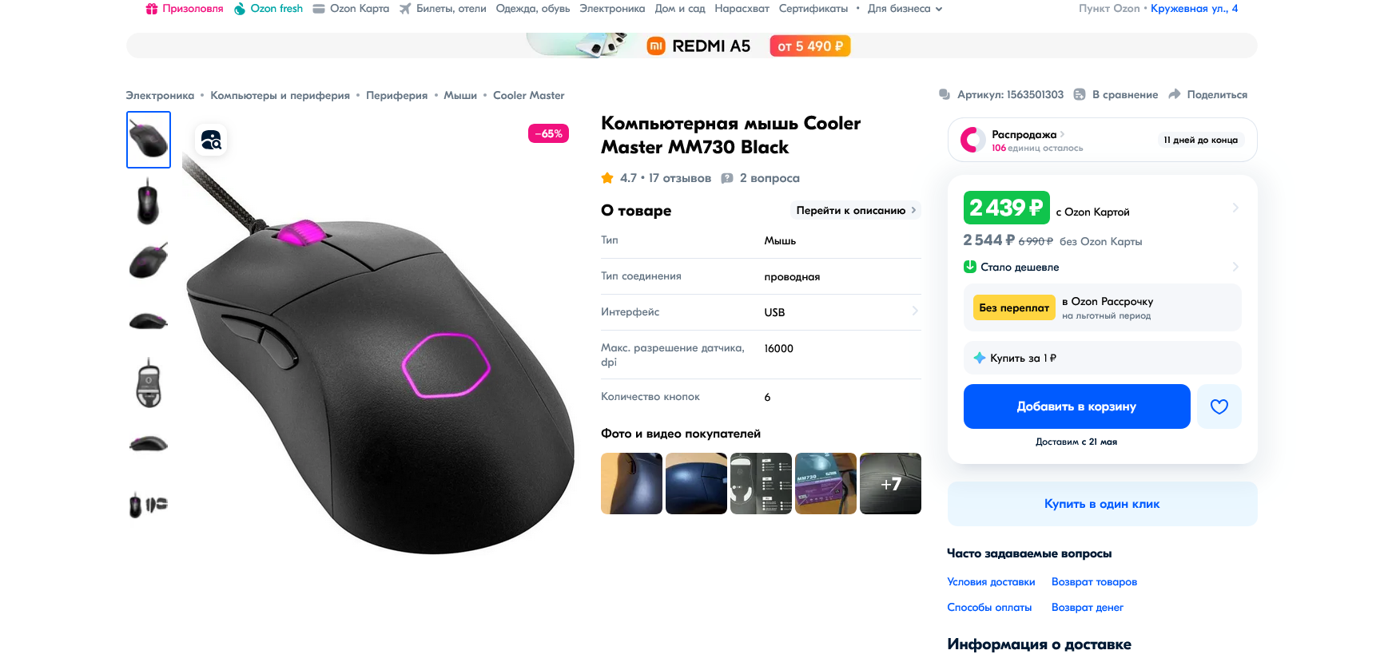Click the Добавить в корзину button

point(1076,406)
